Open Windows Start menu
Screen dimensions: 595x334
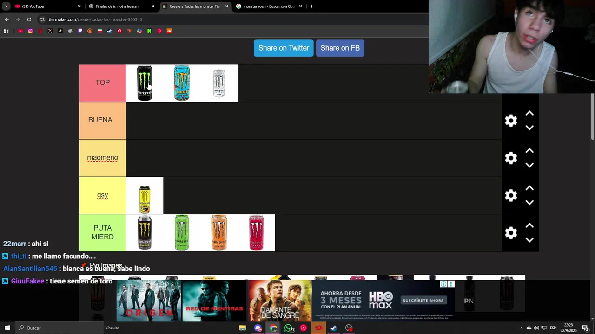7,328
